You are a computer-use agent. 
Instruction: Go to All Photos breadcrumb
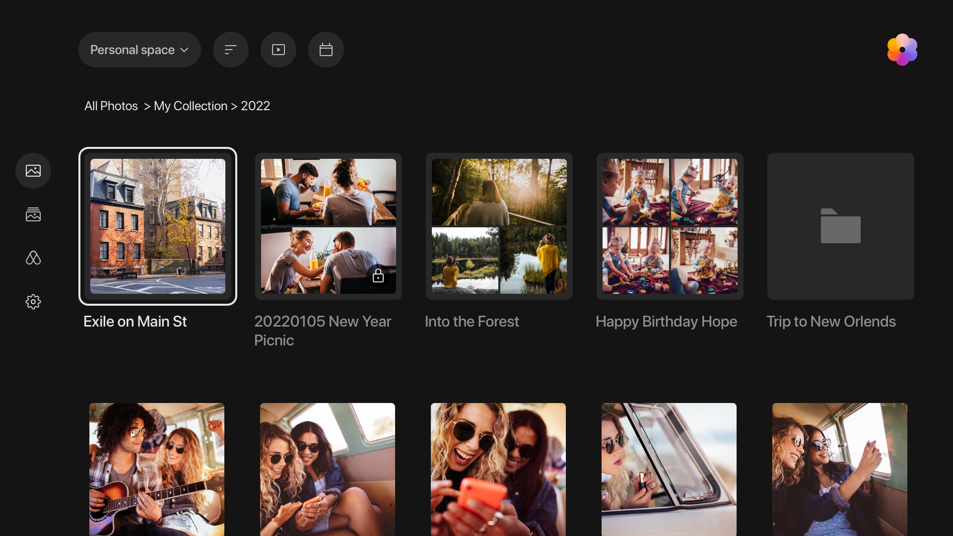pos(111,106)
